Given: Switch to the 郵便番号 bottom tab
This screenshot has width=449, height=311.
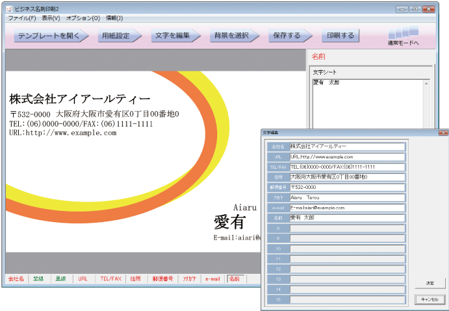Looking at the screenshot, I should (162, 279).
